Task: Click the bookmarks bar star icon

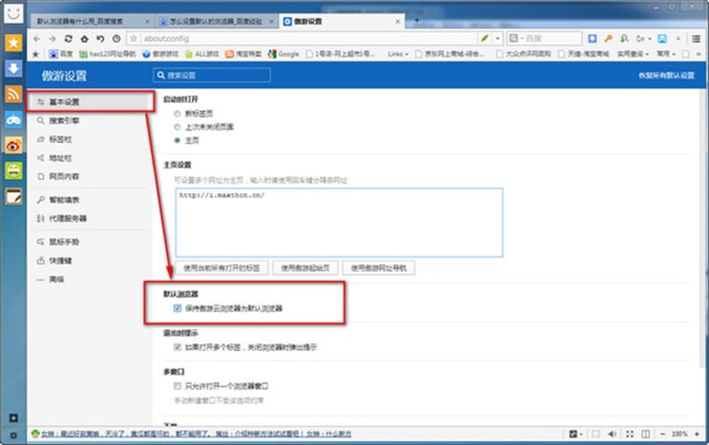Action: coord(36,54)
